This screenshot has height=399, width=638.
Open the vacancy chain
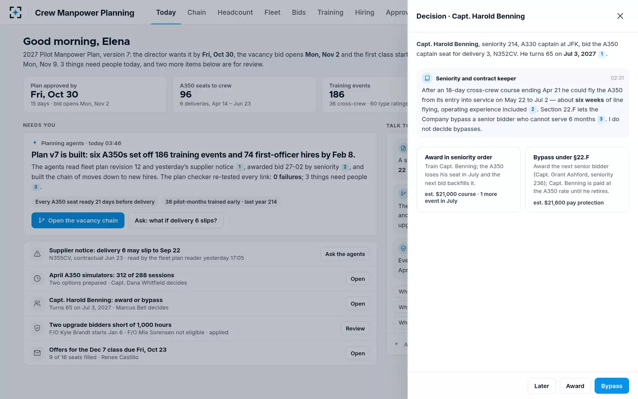pyautogui.click(x=78, y=220)
